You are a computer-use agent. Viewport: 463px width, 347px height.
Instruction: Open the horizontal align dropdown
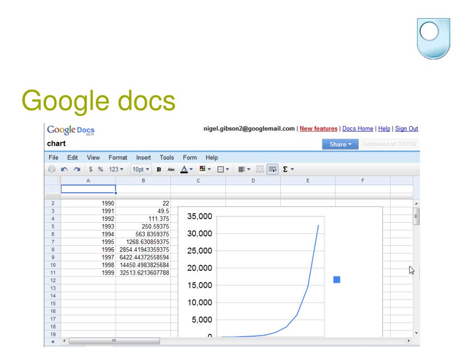pyautogui.click(x=244, y=169)
